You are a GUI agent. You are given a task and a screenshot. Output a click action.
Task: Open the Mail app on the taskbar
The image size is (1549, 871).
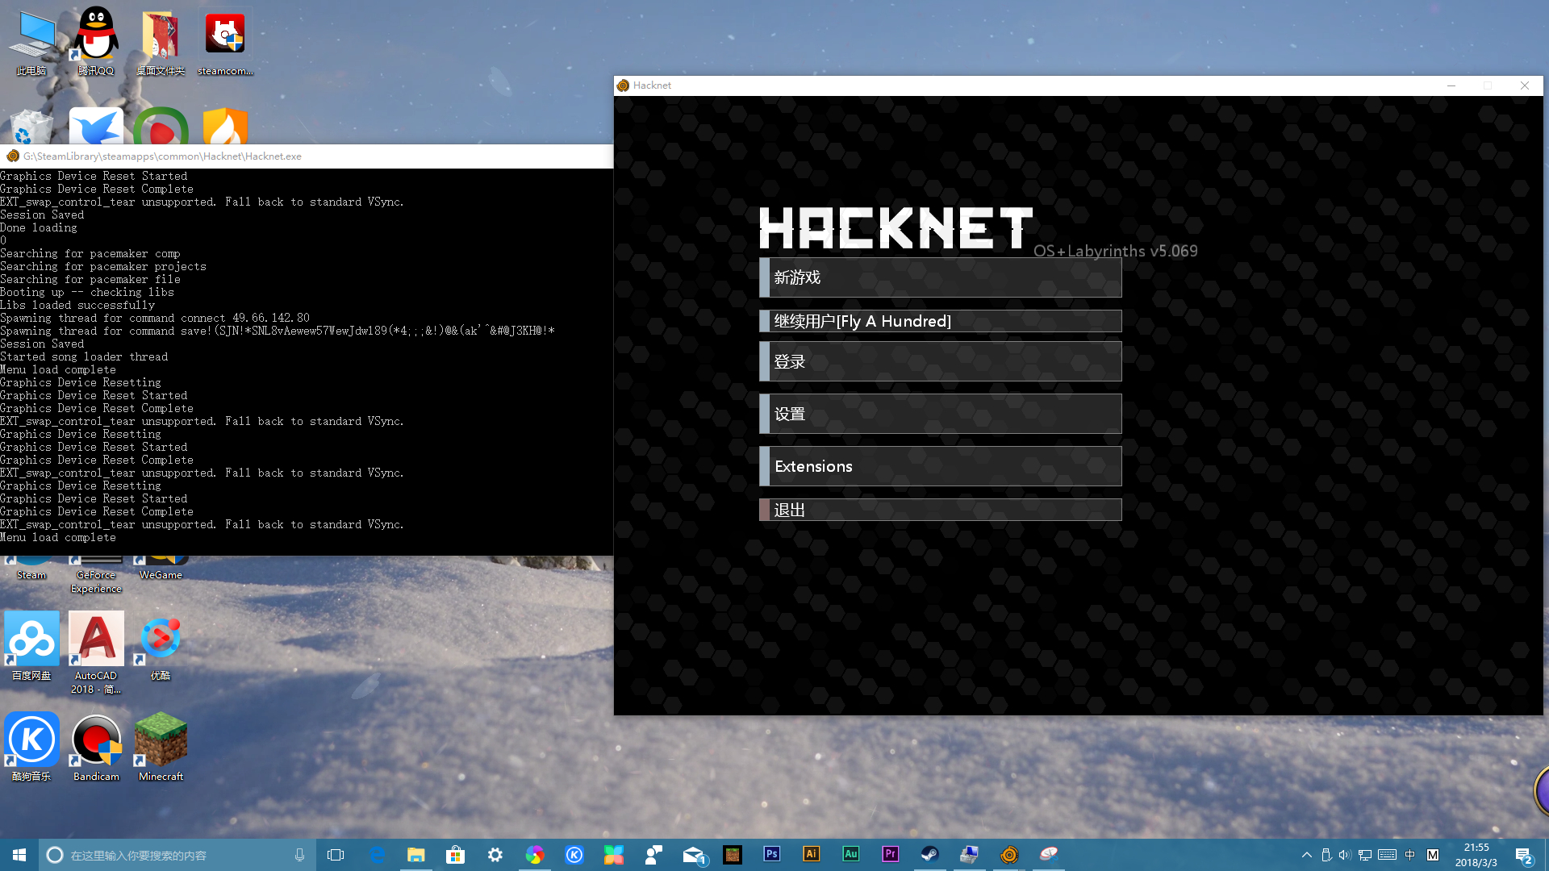pos(693,855)
